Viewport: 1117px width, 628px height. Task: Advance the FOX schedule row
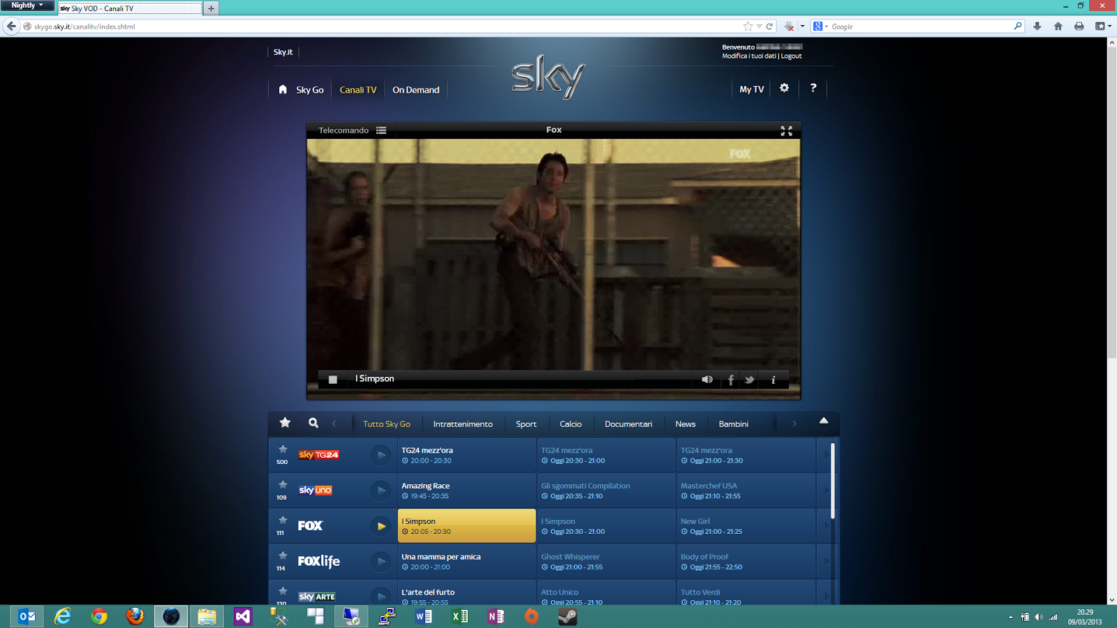coord(825,526)
